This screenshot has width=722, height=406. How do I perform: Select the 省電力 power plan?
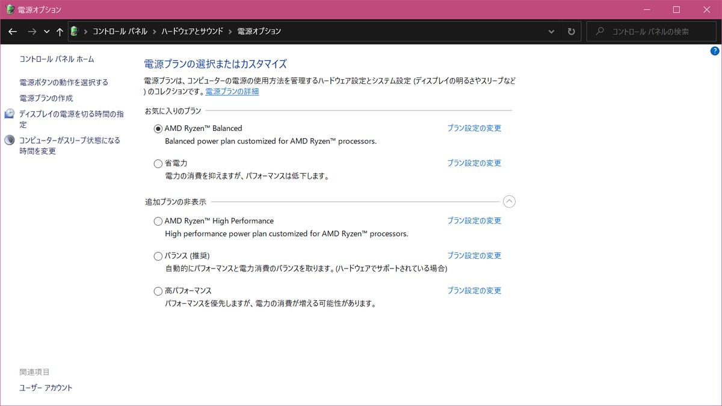pos(158,163)
